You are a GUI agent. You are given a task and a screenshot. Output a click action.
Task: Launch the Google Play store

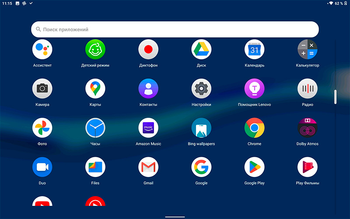[x=254, y=167]
